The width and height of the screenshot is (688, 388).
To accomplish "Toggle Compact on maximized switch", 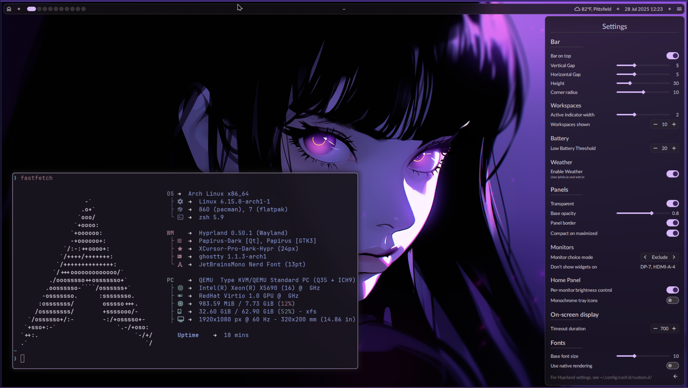I will [672, 233].
